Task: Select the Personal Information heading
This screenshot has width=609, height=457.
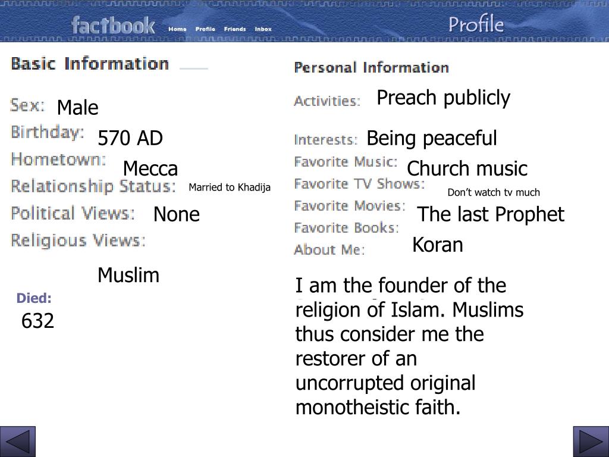Action: tap(371, 68)
